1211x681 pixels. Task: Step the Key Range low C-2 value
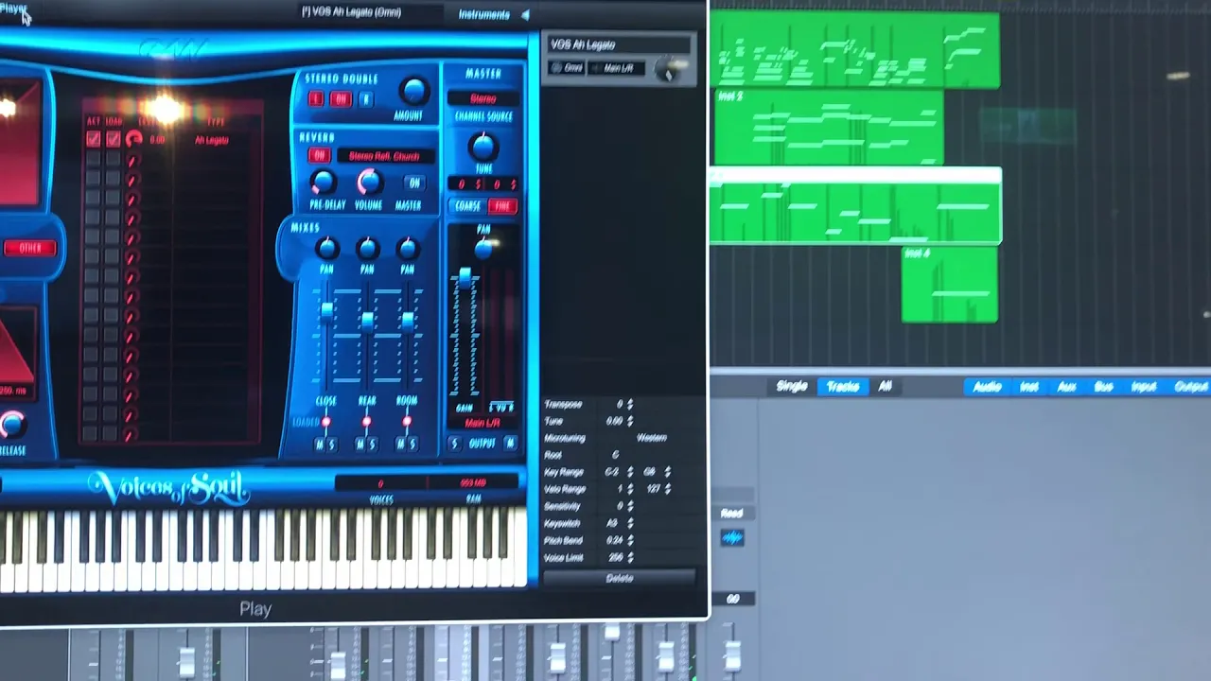[630, 472]
